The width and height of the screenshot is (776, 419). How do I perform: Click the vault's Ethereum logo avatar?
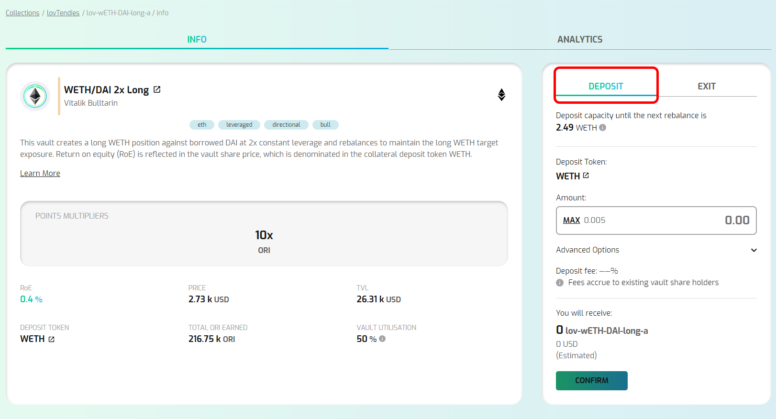[x=35, y=96]
